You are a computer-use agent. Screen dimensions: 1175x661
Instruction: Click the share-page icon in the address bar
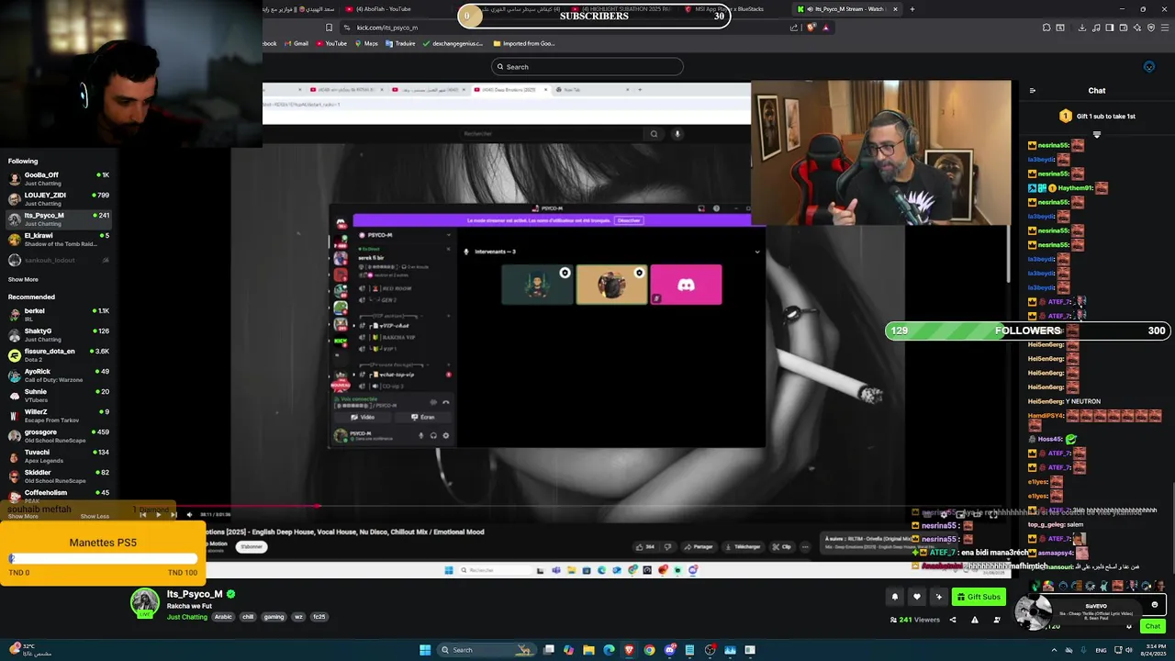pyautogui.click(x=794, y=28)
